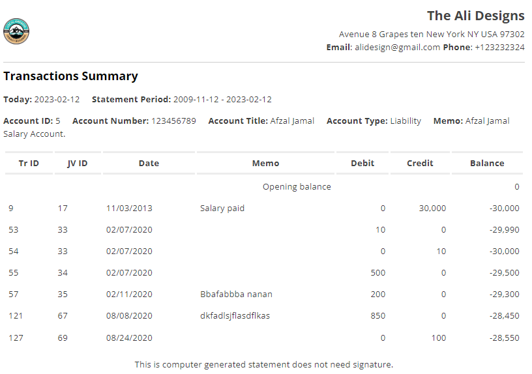Click the Debit column header
This screenshot has width=532, height=374.
point(362,164)
